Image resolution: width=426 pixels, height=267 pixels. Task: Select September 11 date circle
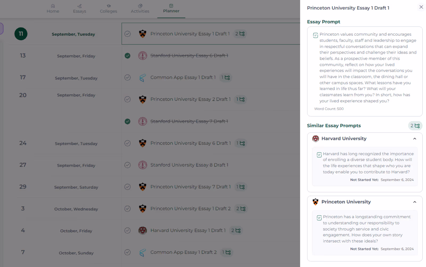21,34
